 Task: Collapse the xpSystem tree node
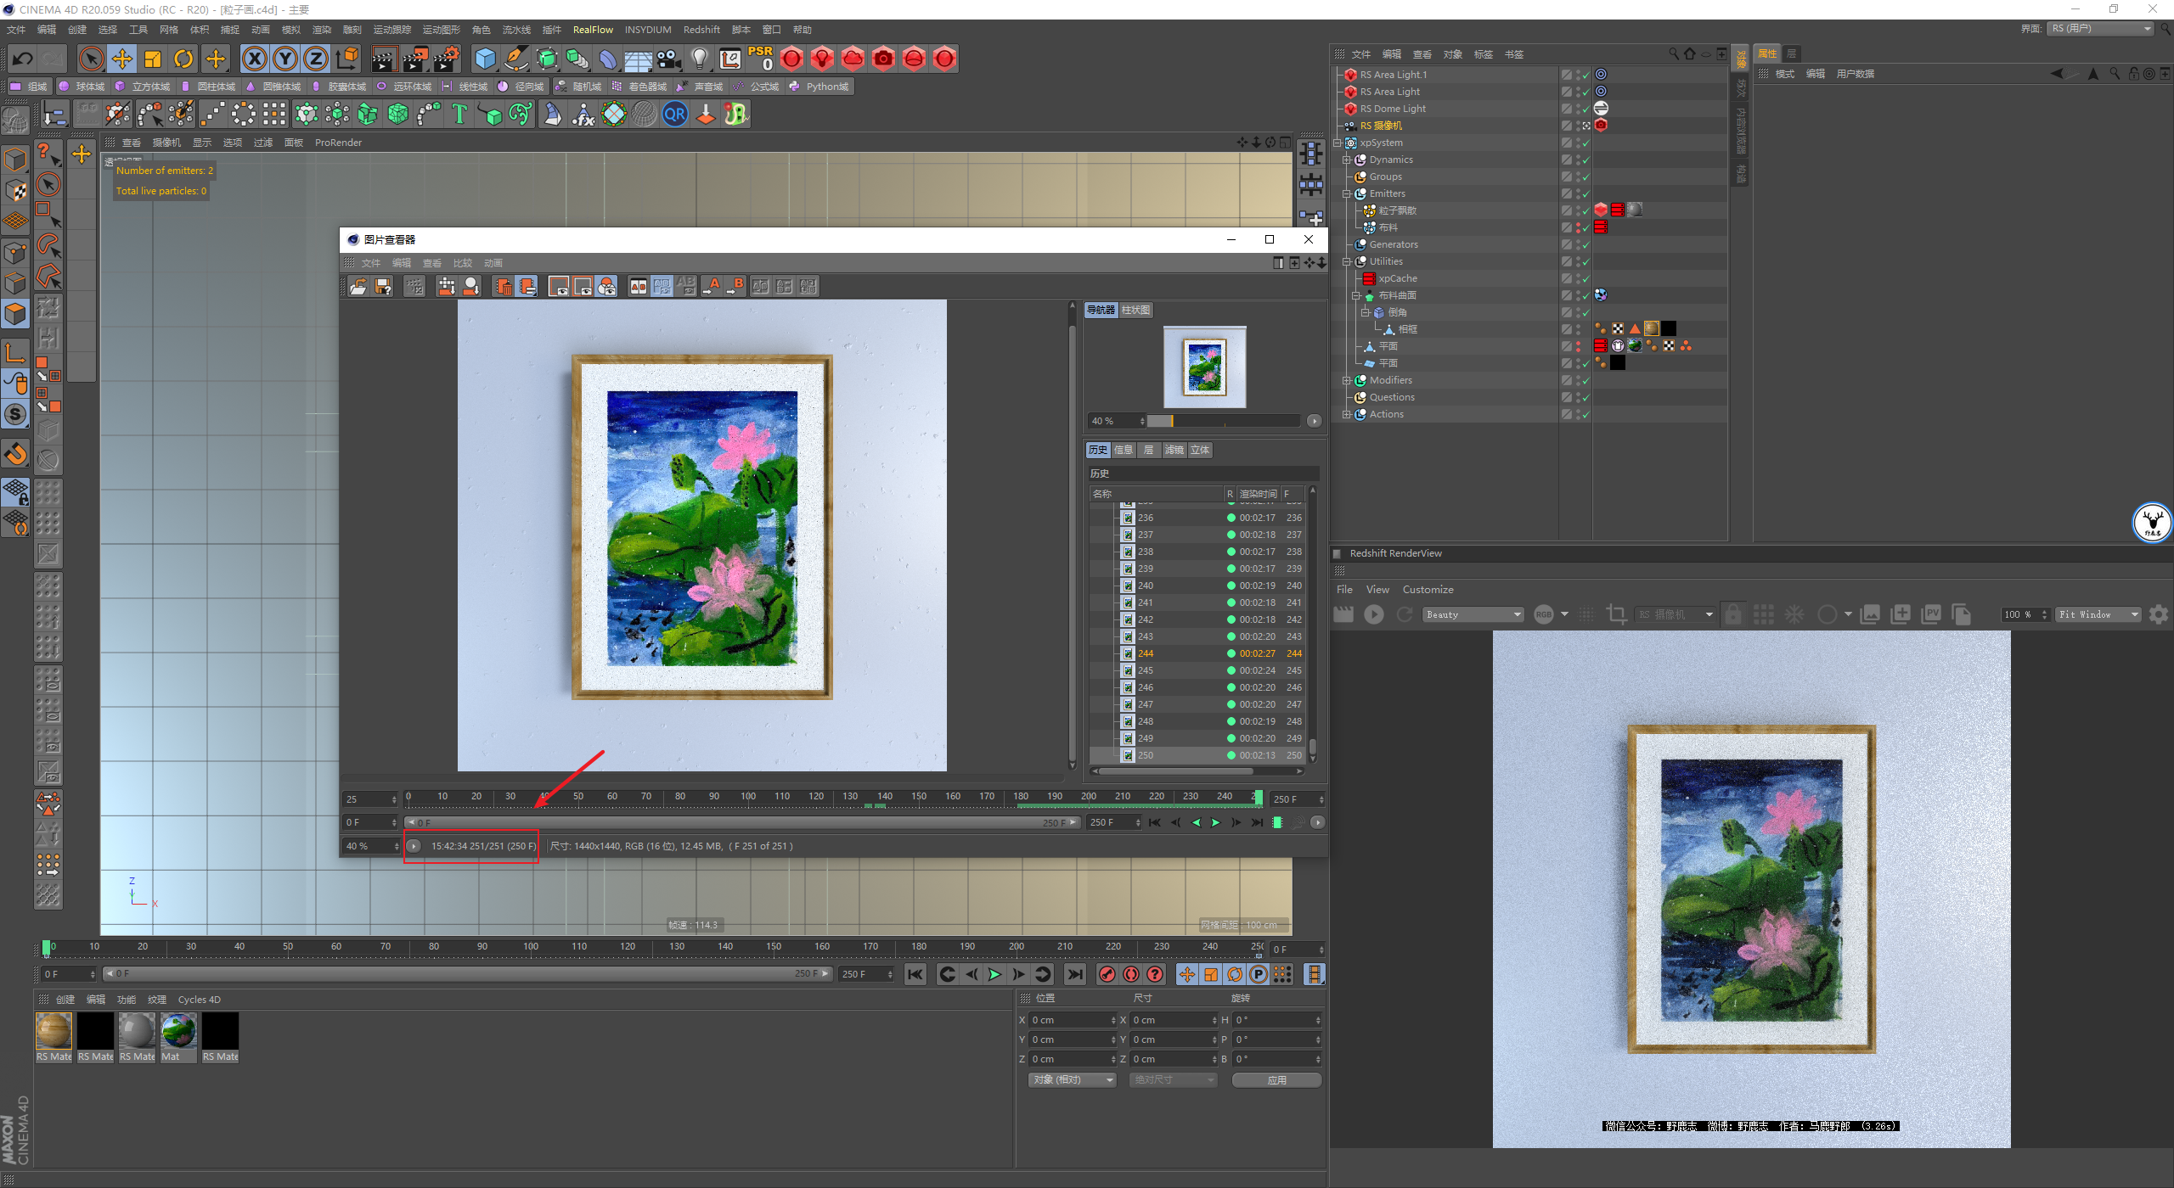(1338, 143)
